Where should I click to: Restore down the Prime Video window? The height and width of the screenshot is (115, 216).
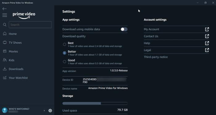pos(206,3)
